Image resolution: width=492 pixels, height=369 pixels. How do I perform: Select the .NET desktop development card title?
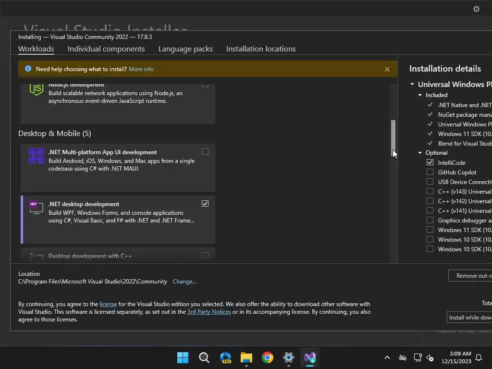[x=84, y=204]
